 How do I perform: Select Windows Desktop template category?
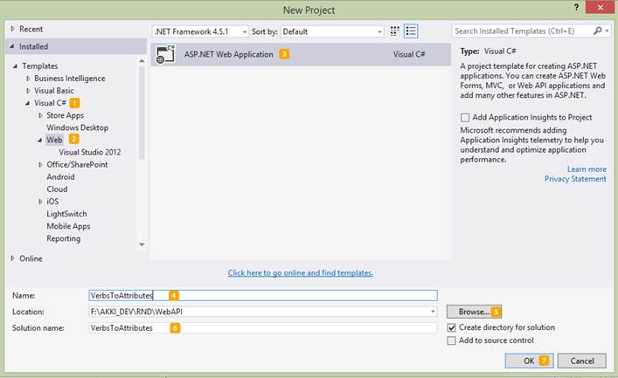[x=77, y=127]
